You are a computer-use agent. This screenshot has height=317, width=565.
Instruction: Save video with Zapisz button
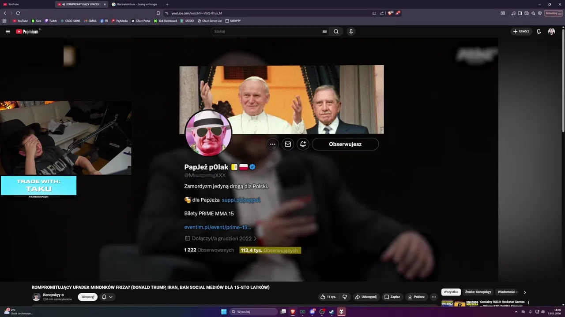coord(392,297)
